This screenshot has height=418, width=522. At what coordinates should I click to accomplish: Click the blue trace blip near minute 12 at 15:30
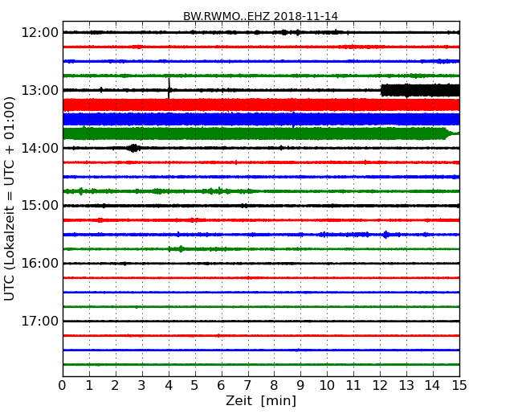[385, 235]
